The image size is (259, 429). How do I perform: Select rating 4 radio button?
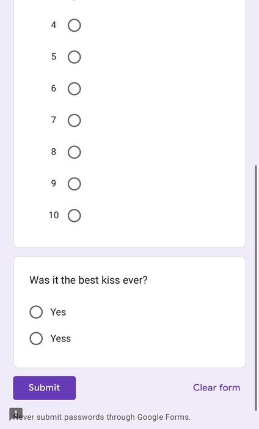(x=74, y=26)
